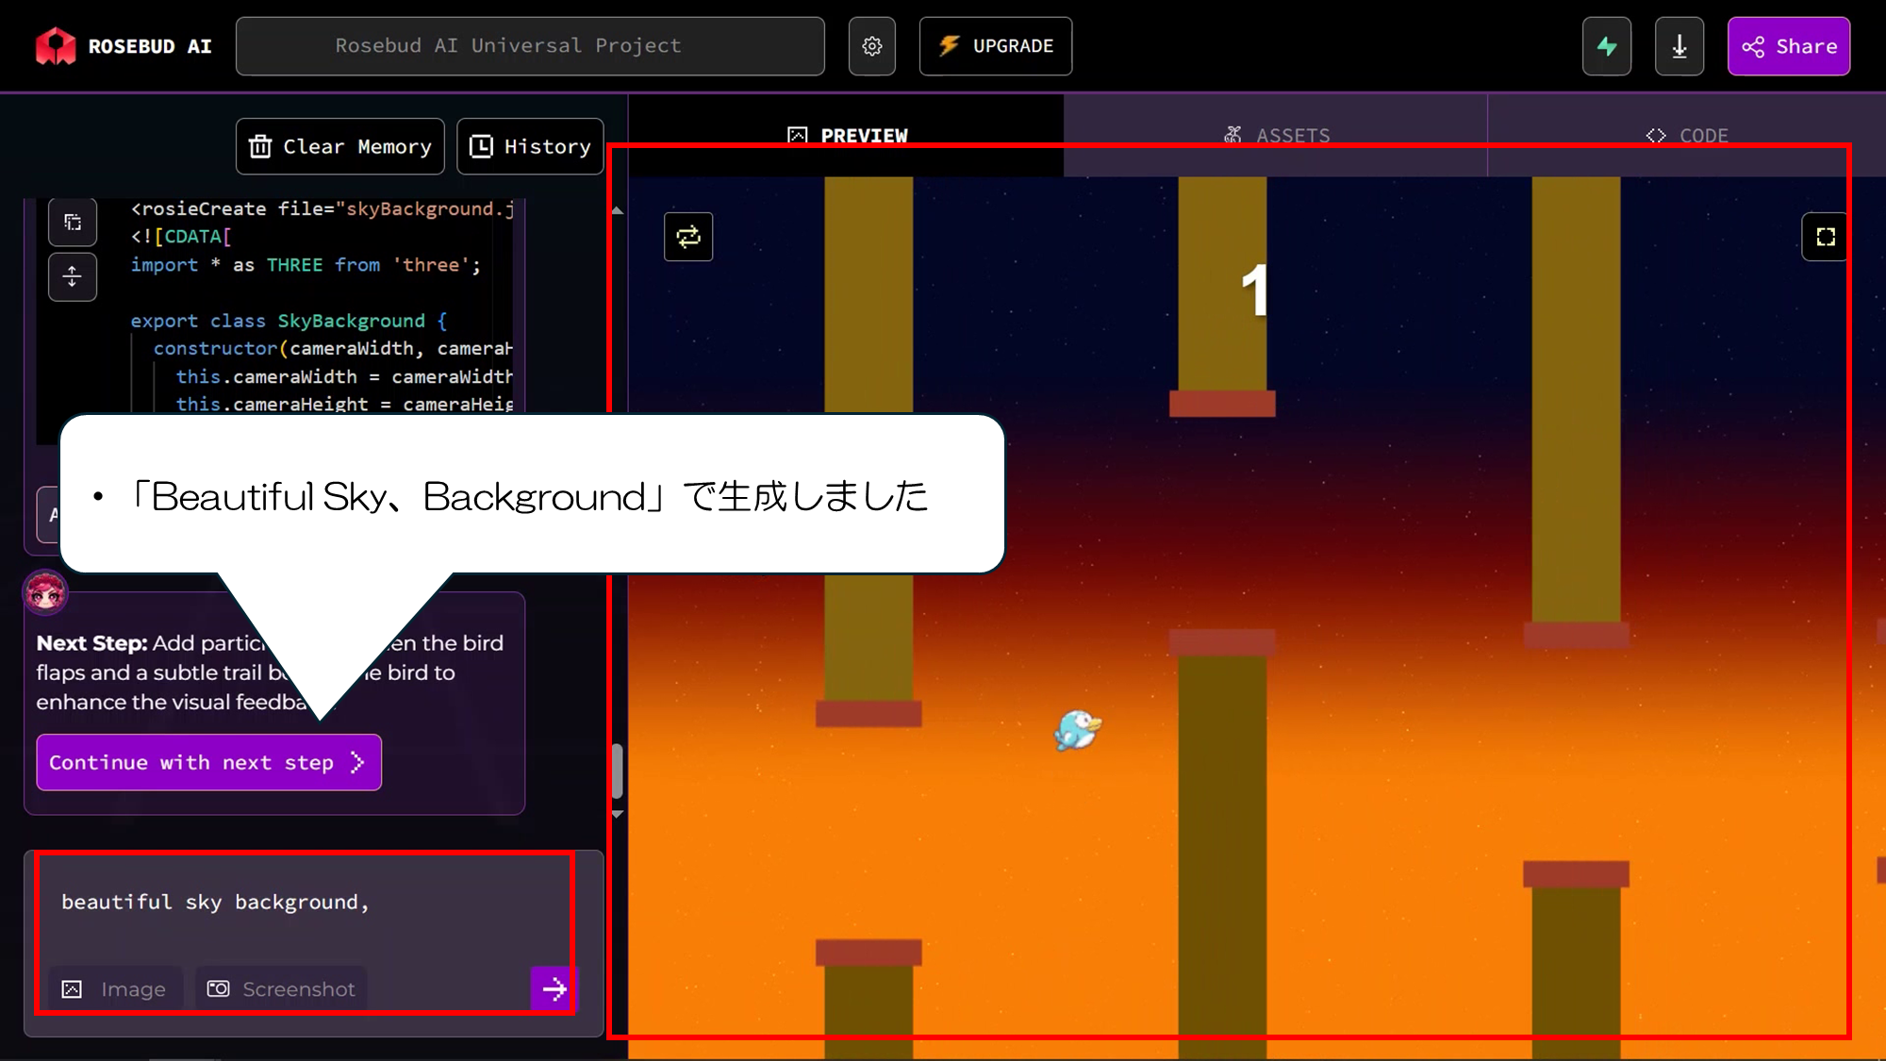The width and height of the screenshot is (1886, 1061).
Task: Click the Rosebud AI logo
Action: pyautogui.click(x=124, y=46)
